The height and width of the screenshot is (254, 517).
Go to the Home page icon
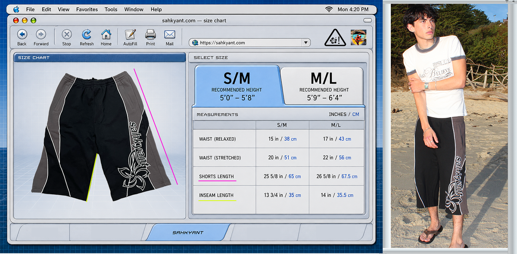pyautogui.click(x=106, y=34)
